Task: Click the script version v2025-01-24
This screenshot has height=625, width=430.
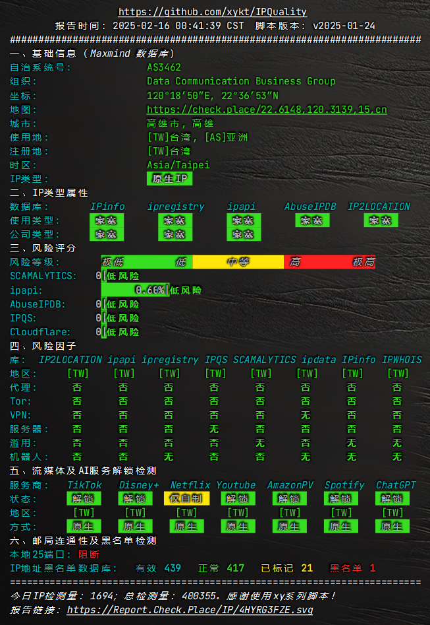Action: tap(344, 26)
